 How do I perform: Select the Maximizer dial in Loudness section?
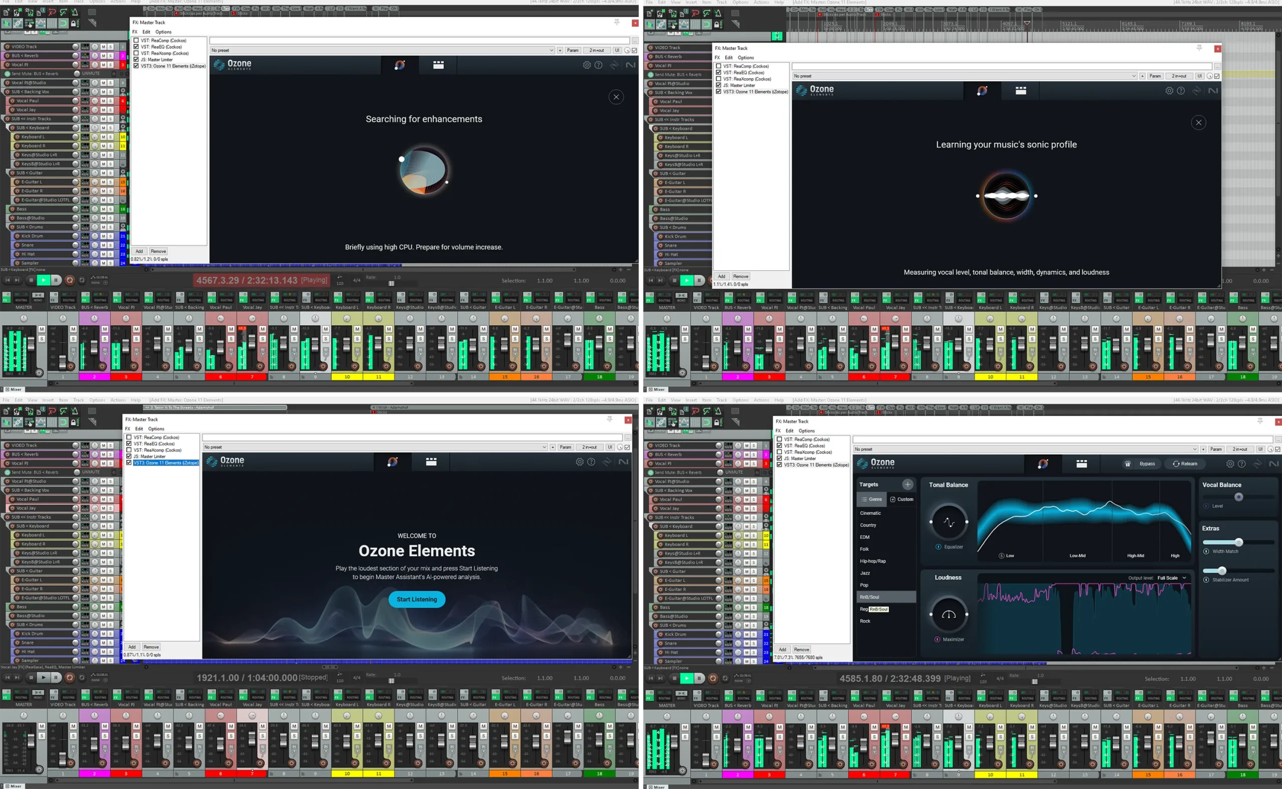948,614
